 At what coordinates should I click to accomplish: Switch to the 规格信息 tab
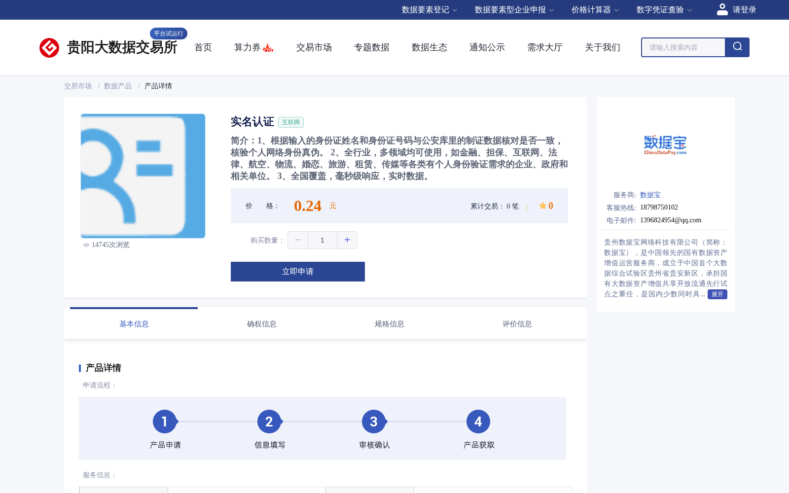tap(390, 324)
